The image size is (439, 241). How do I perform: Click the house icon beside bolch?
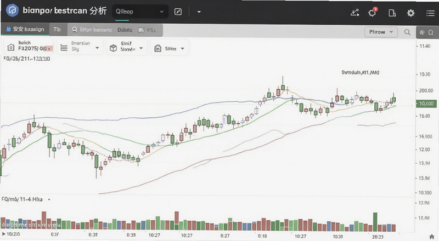(10, 47)
